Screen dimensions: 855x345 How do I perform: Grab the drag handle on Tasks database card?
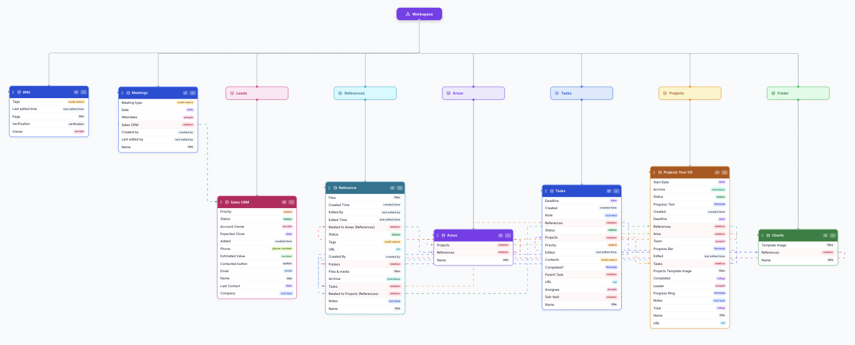pos(546,191)
